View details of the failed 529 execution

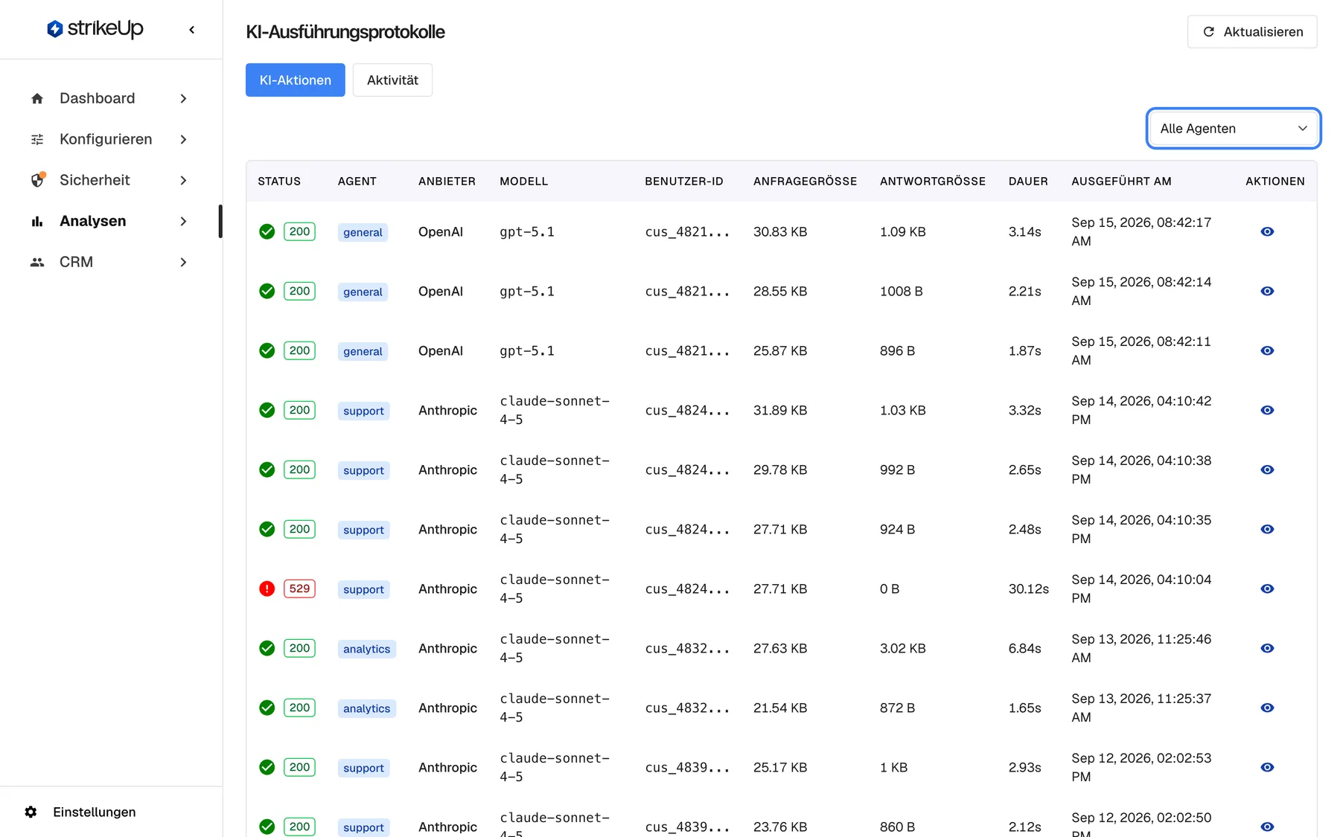pos(1267,589)
